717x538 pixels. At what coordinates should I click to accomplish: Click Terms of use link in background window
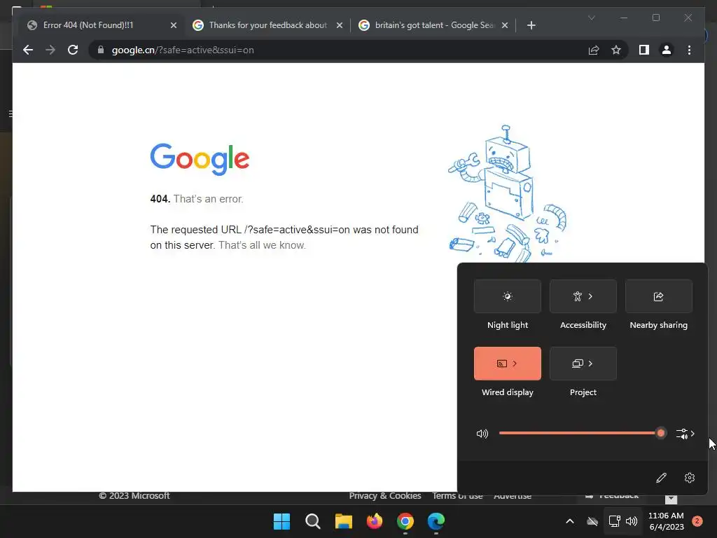[x=457, y=496]
